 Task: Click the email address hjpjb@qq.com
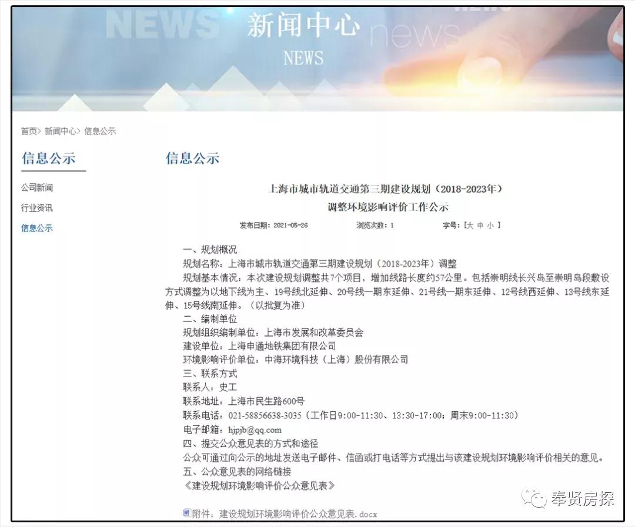(255, 430)
